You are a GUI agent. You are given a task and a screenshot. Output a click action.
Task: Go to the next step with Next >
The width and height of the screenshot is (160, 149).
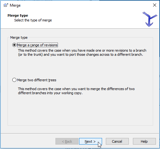[x=90, y=141]
